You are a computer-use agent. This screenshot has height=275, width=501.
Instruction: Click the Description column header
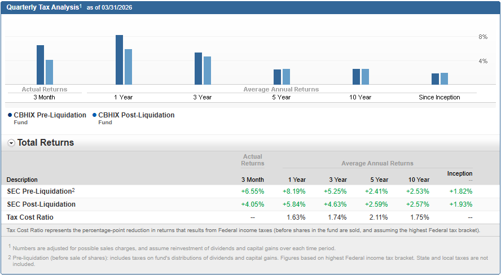pyautogui.click(x=23, y=180)
